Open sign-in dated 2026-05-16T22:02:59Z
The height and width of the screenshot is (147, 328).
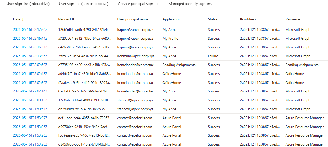(x=30, y=65)
